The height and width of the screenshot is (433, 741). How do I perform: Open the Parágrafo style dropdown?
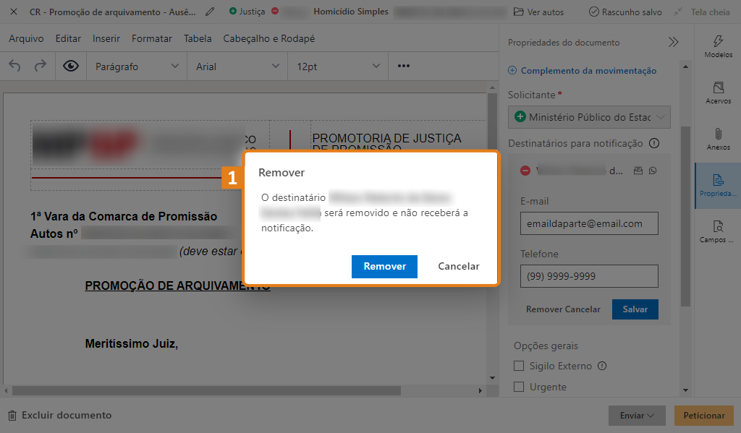tap(136, 66)
